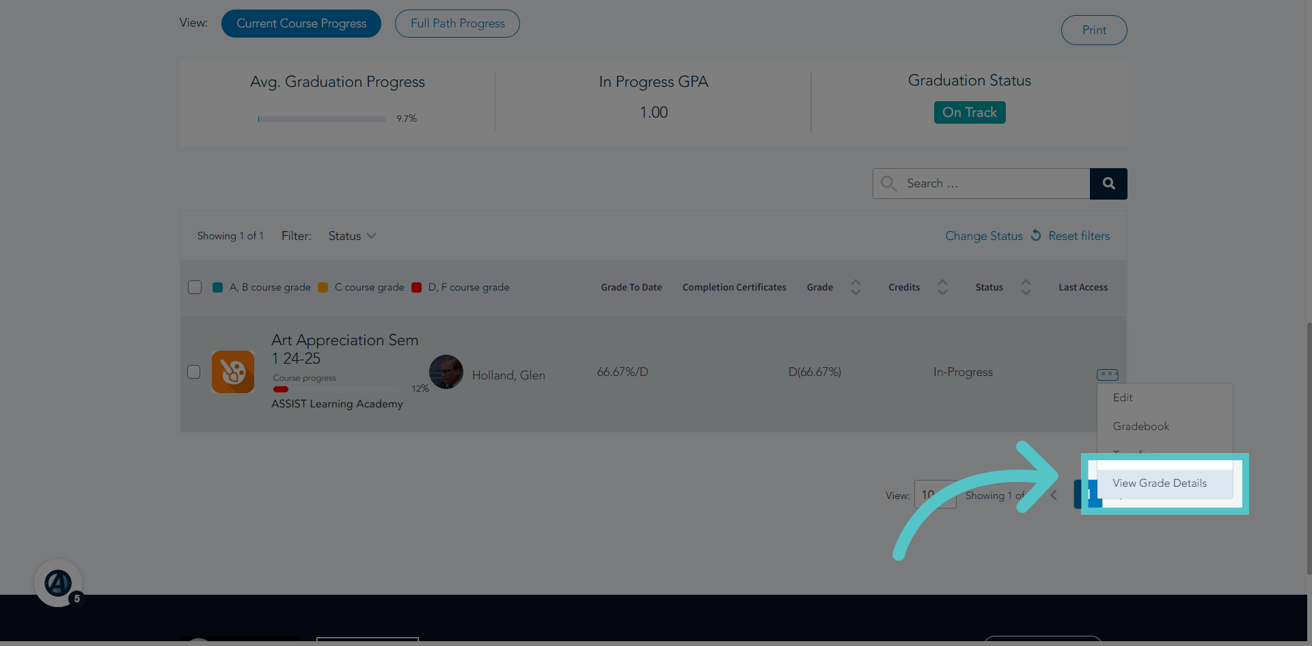
Task: Click the Reset filters refresh icon
Action: (1036, 235)
